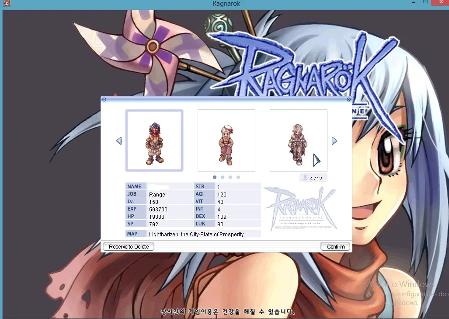Viewport: 449px width, 319px height.
Task: Select the Ranger character slot
Action: tap(154, 140)
